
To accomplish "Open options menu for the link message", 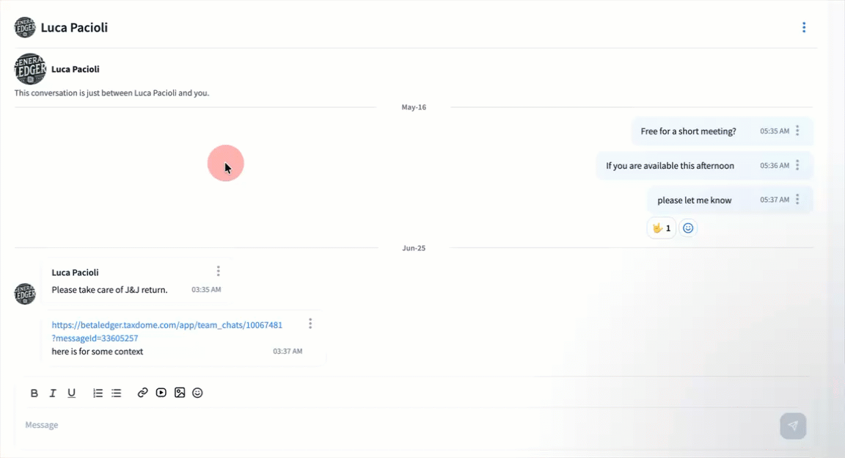I will coord(310,324).
